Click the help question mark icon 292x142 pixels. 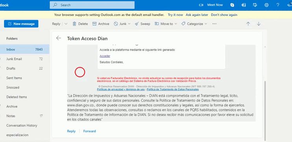tap(278, 5)
